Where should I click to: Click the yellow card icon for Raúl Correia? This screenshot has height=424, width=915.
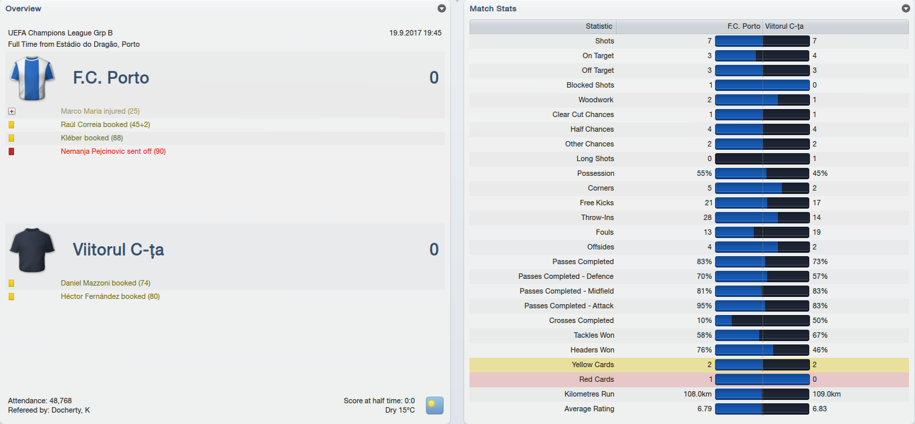tap(11, 125)
